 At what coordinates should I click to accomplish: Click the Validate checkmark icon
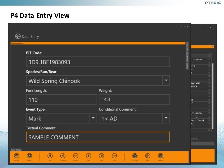[x=161, y=156]
